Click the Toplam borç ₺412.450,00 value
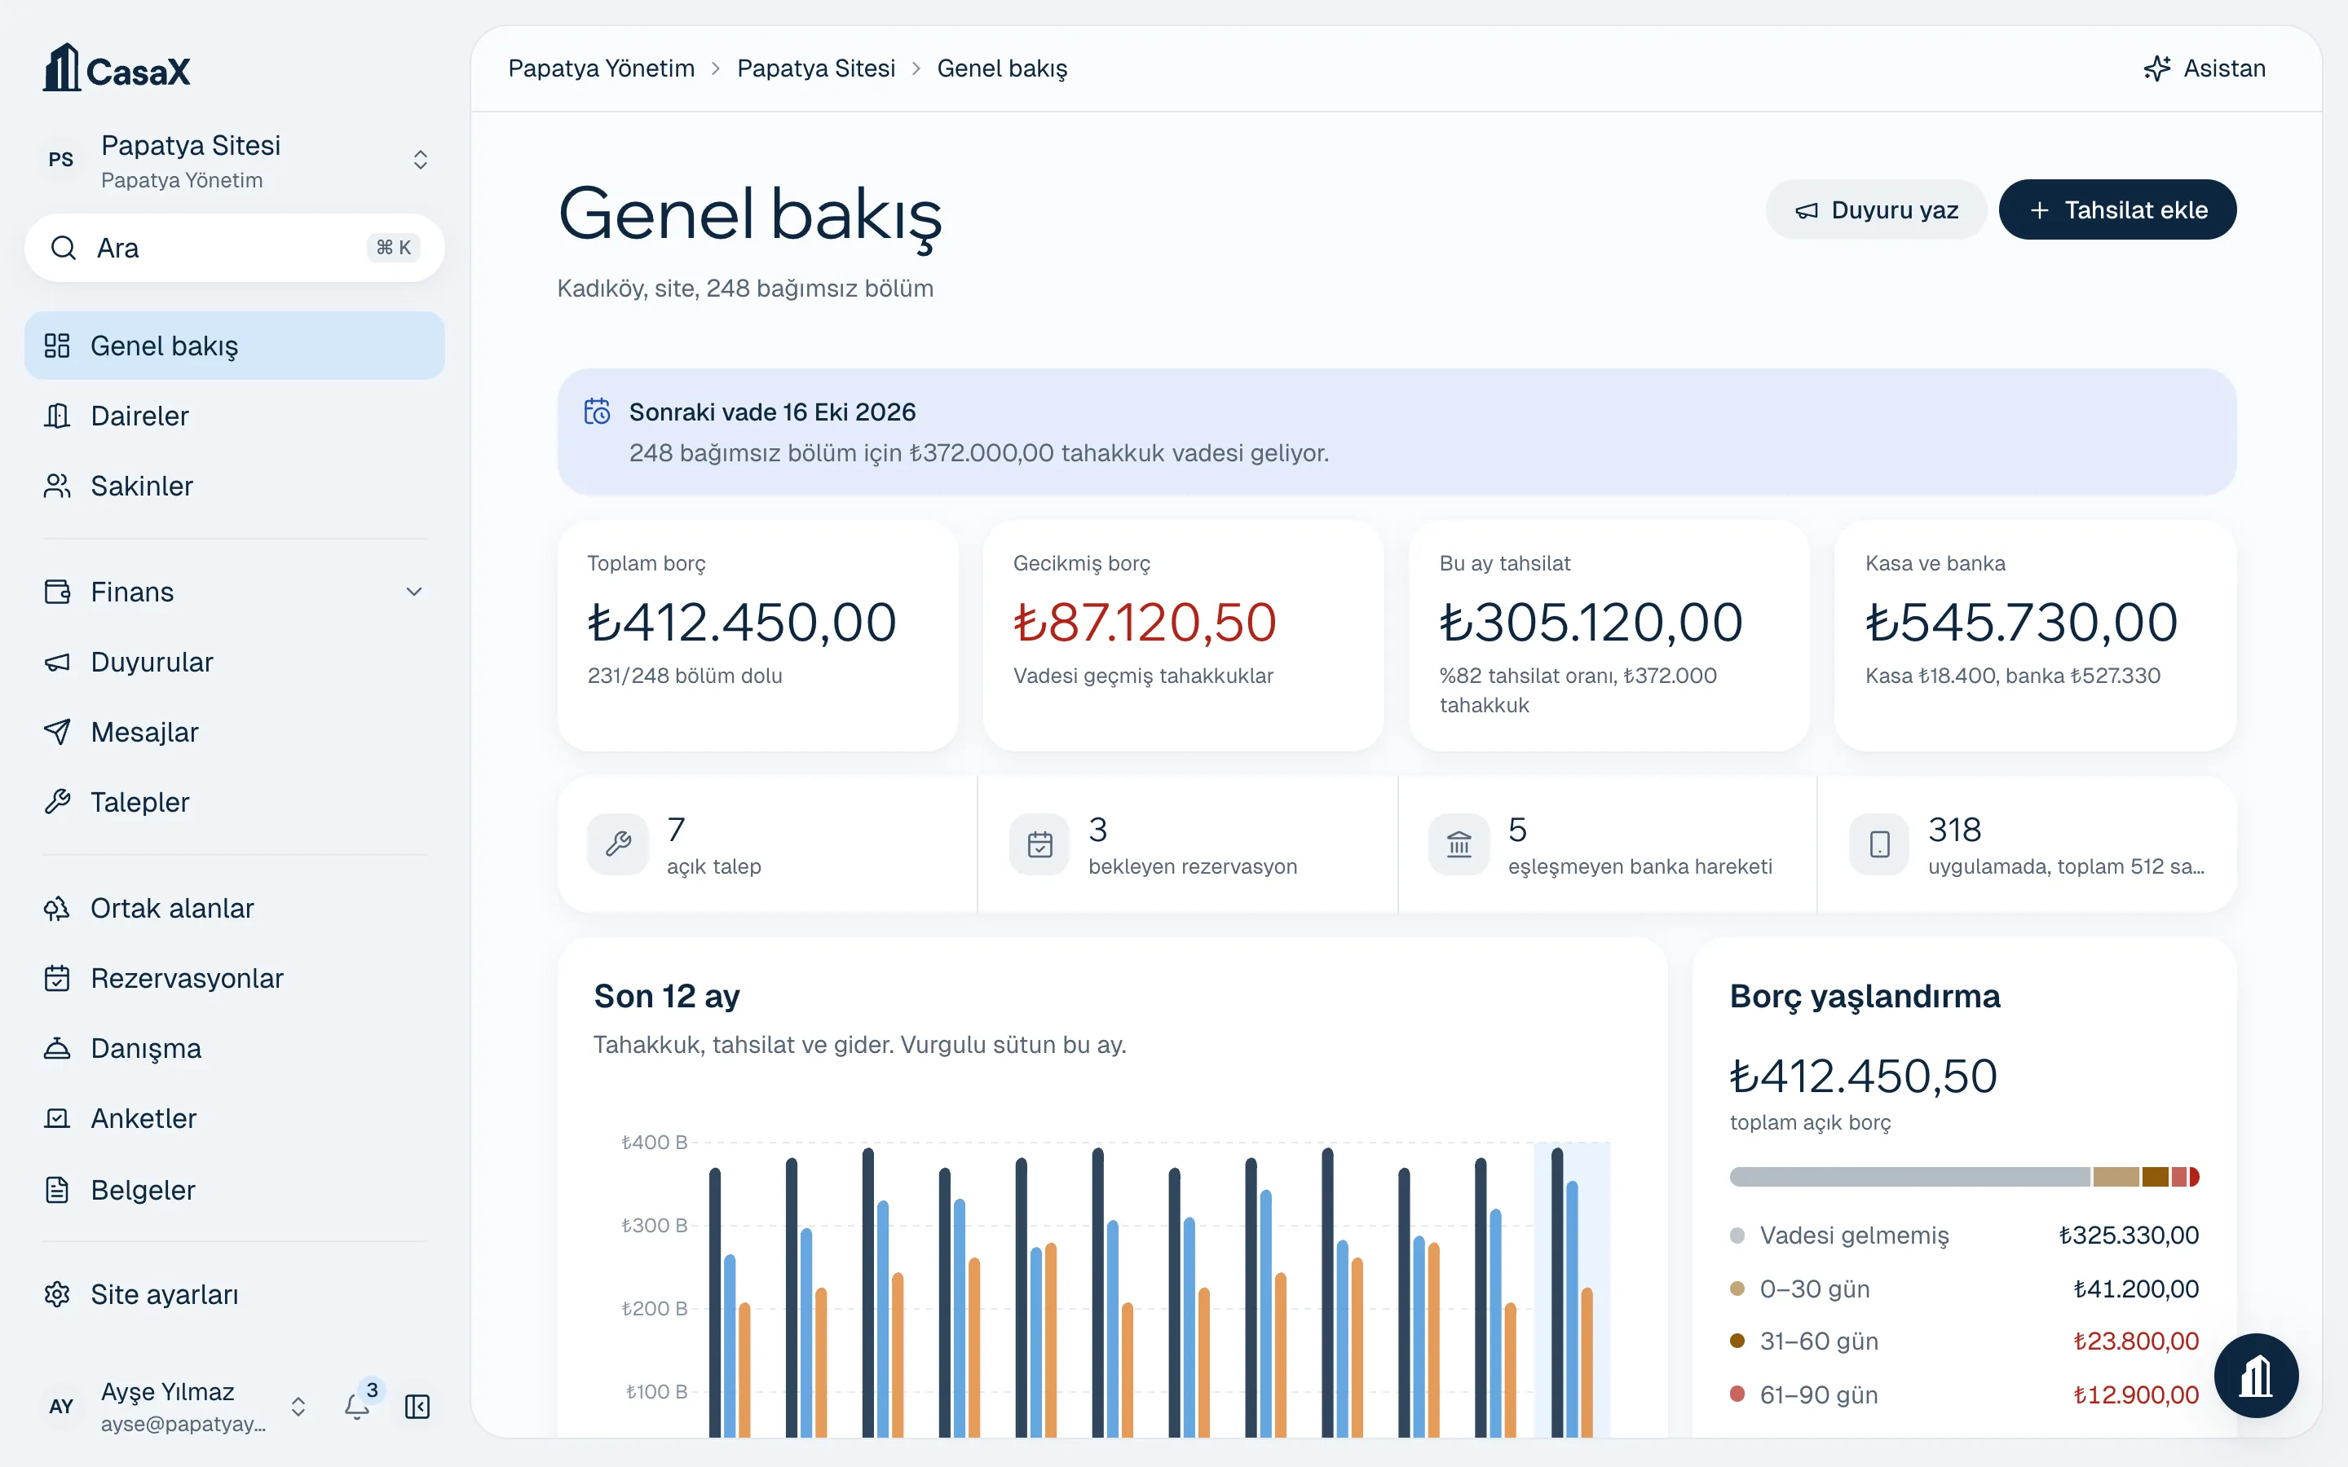 coord(742,622)
